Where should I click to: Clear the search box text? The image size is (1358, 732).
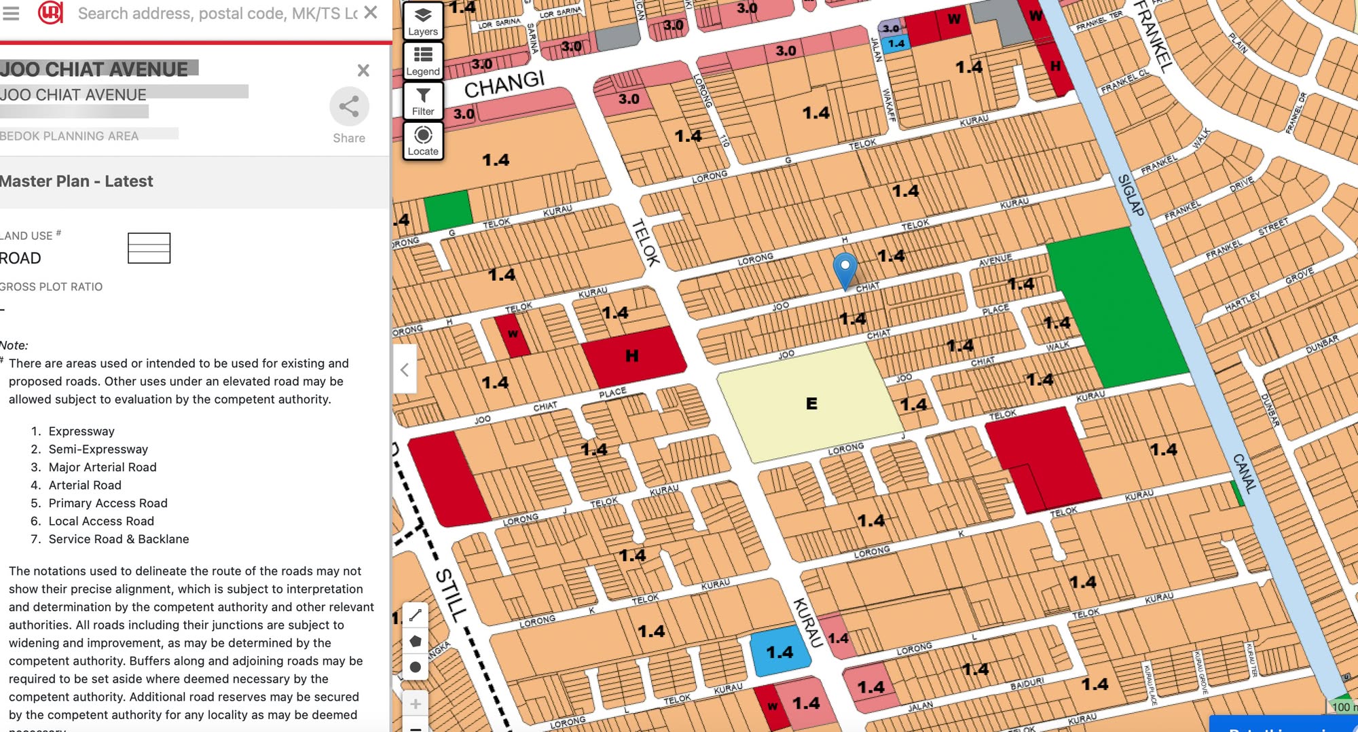pyautogui.click(x=371, y=13)
